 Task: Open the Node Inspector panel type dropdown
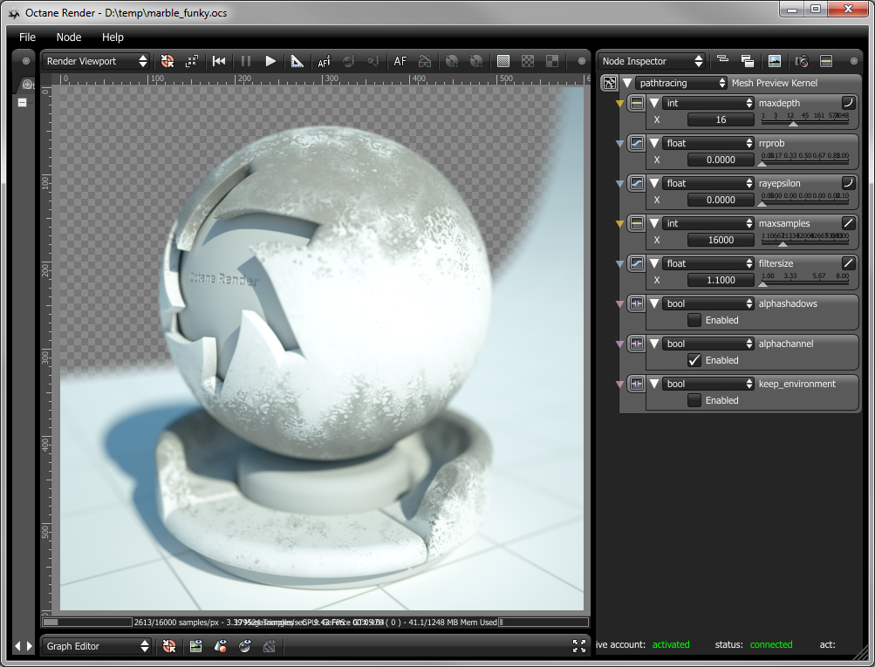tap(651, 61)
